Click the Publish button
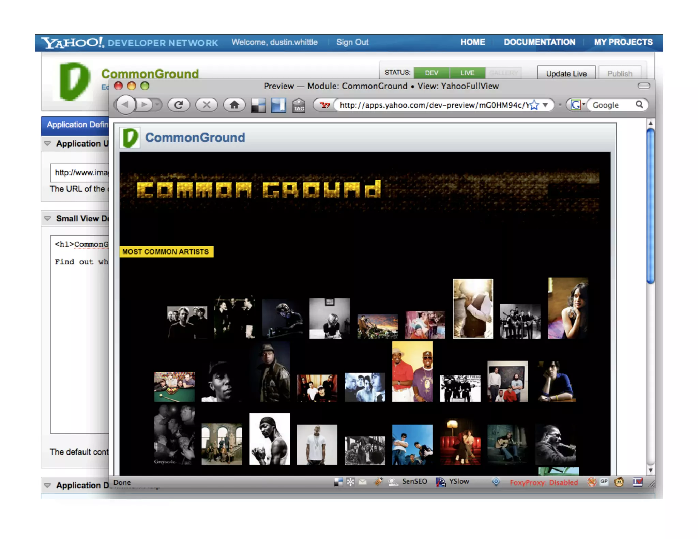This screenshot has height=539, width=698. 620,73
